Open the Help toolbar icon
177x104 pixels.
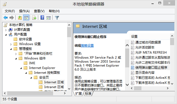(x=42, y=18)
